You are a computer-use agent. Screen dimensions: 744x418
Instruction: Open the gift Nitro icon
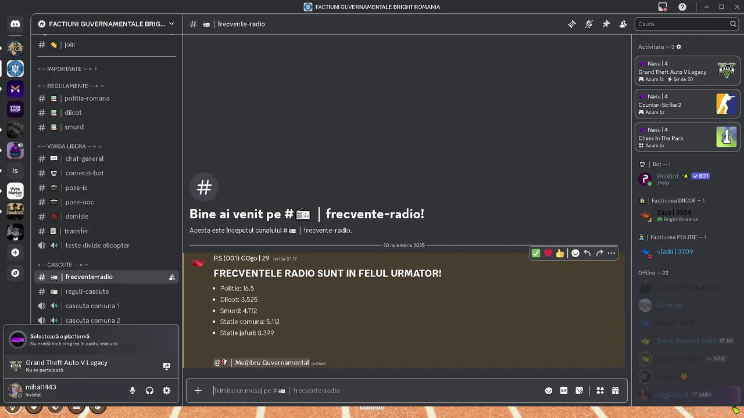(x=616, y=391)
